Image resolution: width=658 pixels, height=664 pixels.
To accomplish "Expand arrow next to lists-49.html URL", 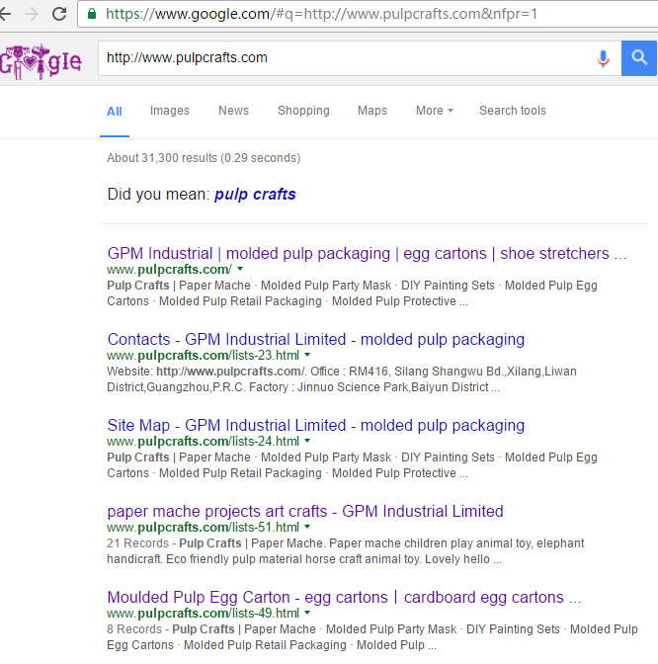I will [x=307, y=613].
